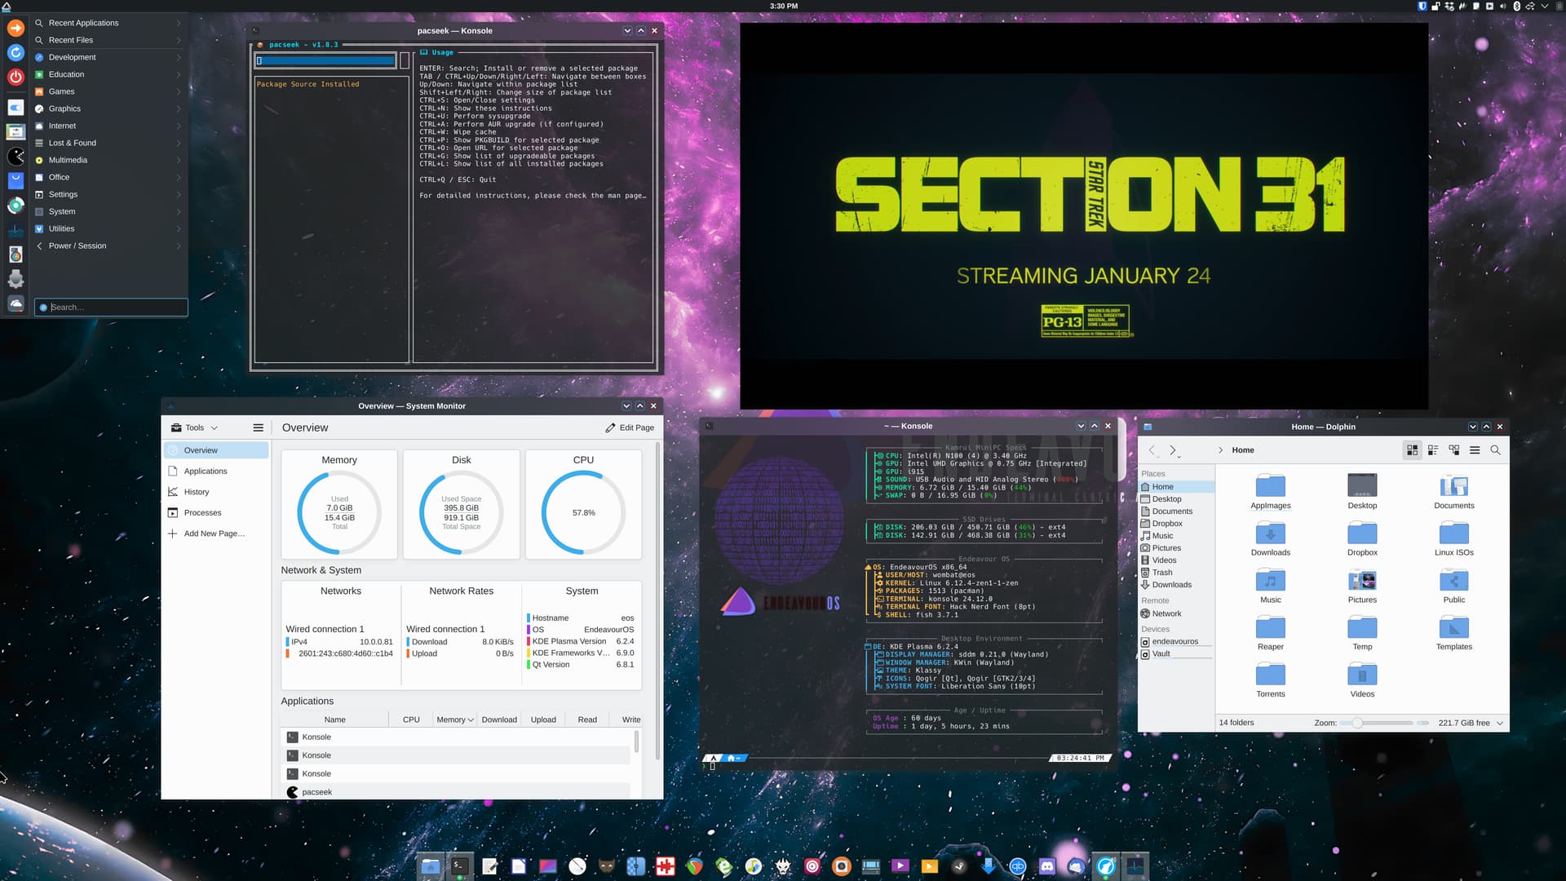Switch Dolphin to Icons view mode
The width and height of the screenshot is (1566, 881).
coord(1412,449)
